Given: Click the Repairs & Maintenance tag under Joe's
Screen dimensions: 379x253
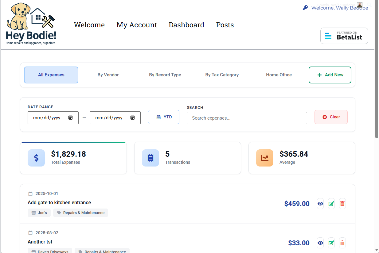Looking at the screenshot, I should point(80,213).
